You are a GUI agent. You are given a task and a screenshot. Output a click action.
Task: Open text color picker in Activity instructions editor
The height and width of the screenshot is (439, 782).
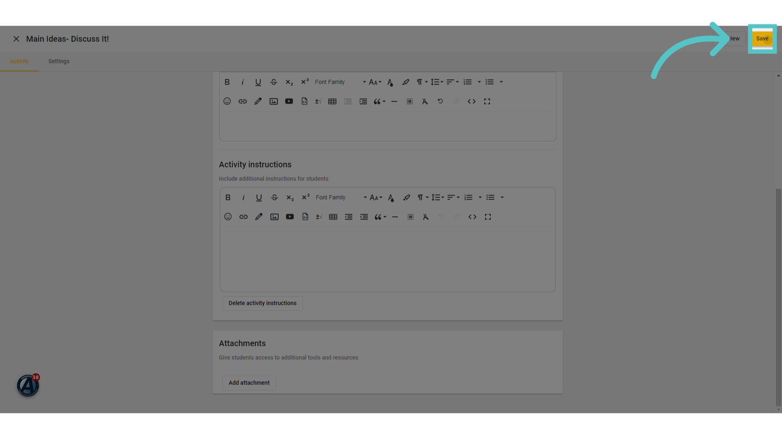click(391, 198)
